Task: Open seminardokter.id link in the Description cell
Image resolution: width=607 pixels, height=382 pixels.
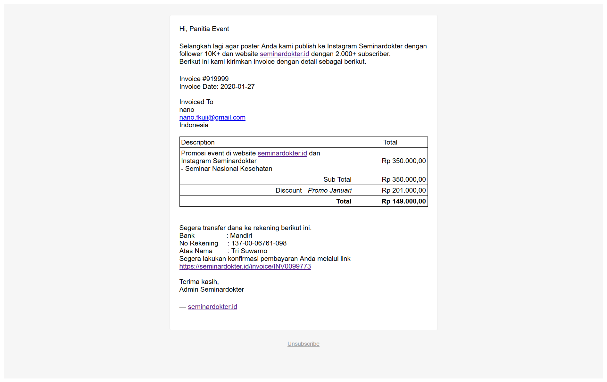Action: click(x=282, y=153)
